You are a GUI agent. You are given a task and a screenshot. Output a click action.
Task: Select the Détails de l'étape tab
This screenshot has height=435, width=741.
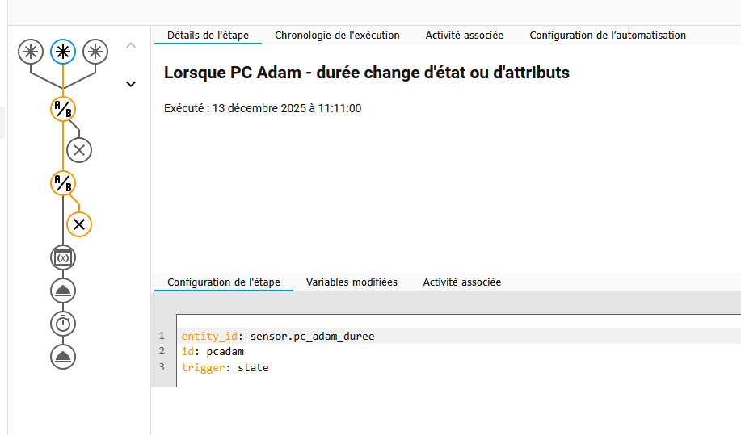[x=208, y=36]
